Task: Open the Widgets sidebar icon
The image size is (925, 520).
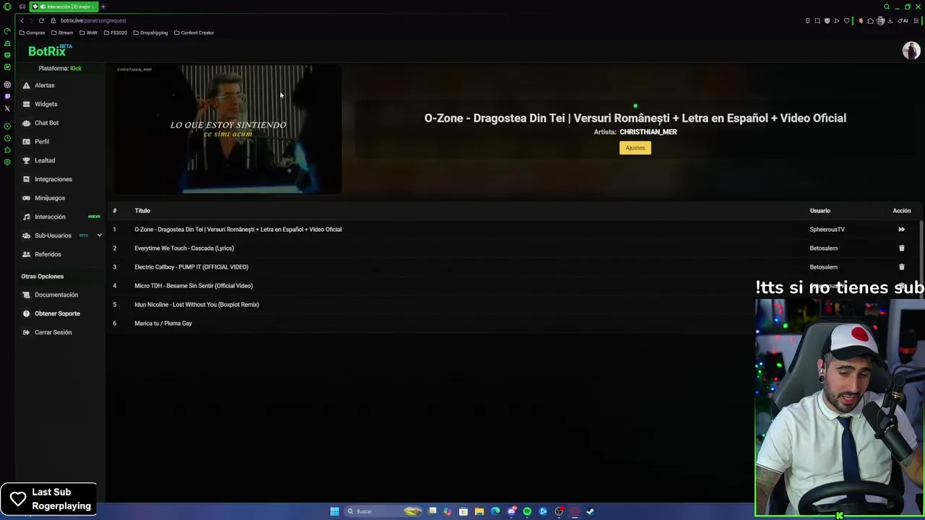Action: pos(27,104)
